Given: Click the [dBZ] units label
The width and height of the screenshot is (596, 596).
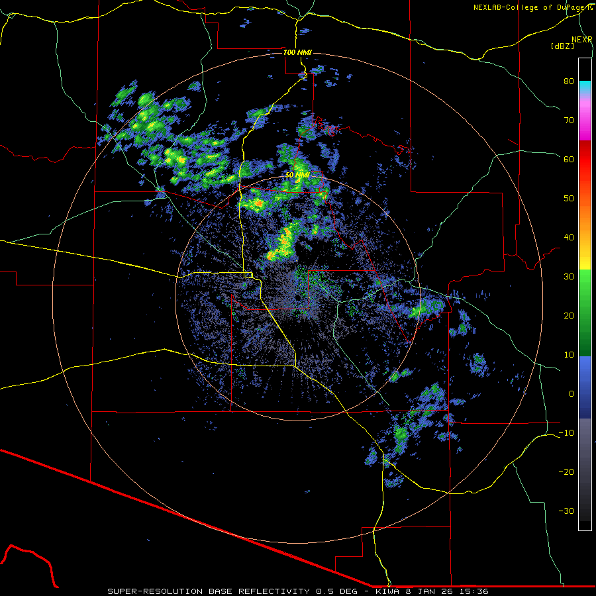Looking at the screenshot, I should click(x=562, y=46).
